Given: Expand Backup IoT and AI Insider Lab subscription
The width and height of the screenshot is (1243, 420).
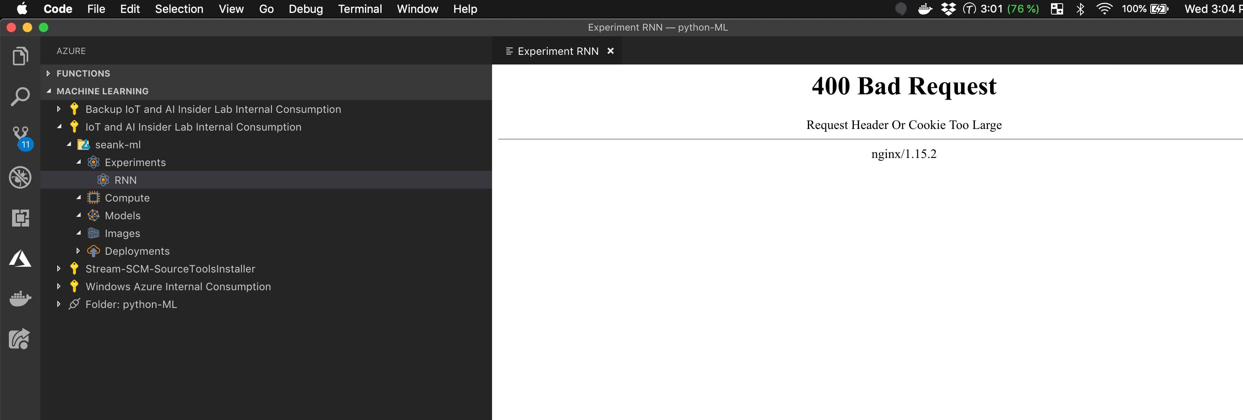Looking at the screenshot, I should point(59,109).
